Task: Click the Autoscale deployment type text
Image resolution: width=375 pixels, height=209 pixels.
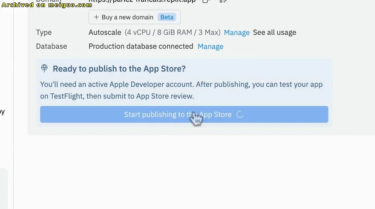Action: (x=105, y=33)
